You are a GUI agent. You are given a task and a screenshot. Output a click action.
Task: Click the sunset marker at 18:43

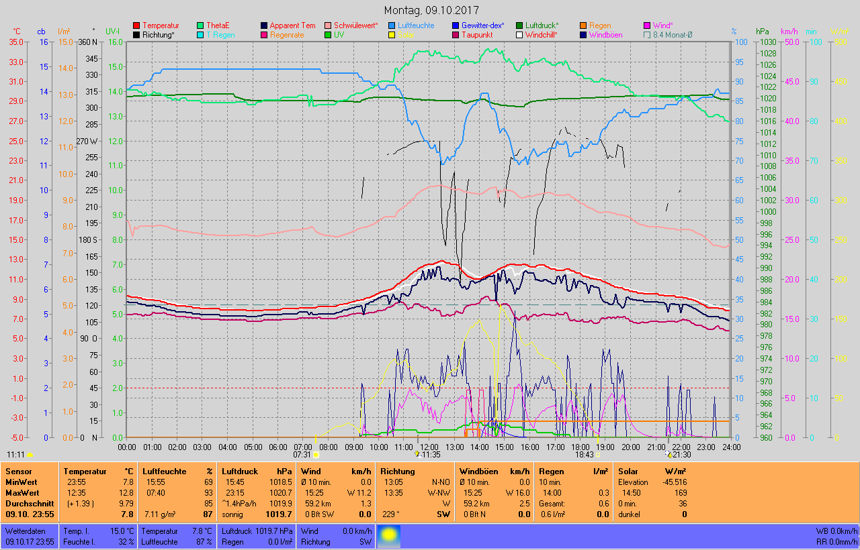(x=598, y=454)
